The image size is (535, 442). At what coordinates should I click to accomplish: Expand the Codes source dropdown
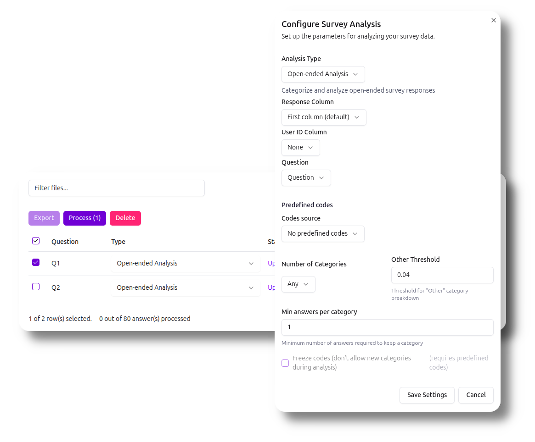323,234
